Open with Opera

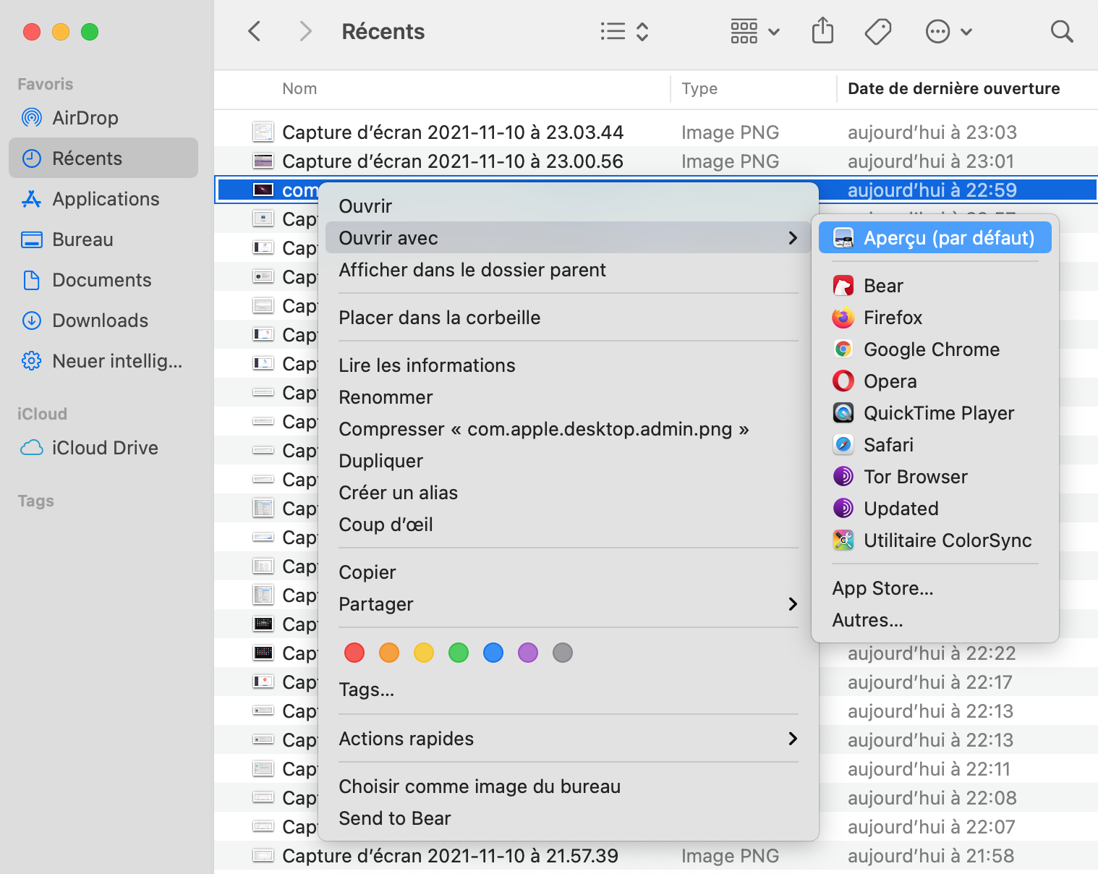(935, 381)
